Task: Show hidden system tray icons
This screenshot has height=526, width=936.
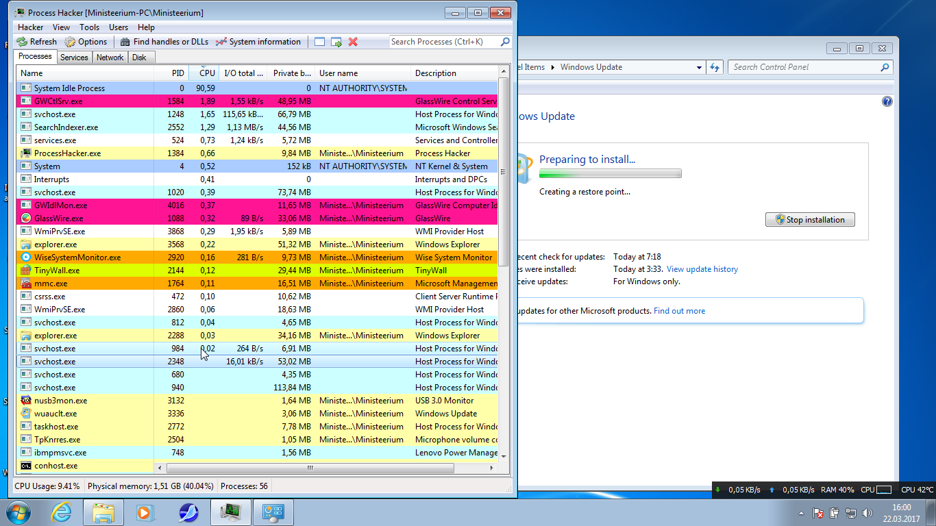Action: (x=801, y=513)
